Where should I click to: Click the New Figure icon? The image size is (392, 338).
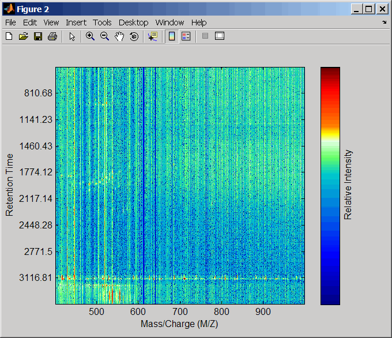click(x=9, y=36)
